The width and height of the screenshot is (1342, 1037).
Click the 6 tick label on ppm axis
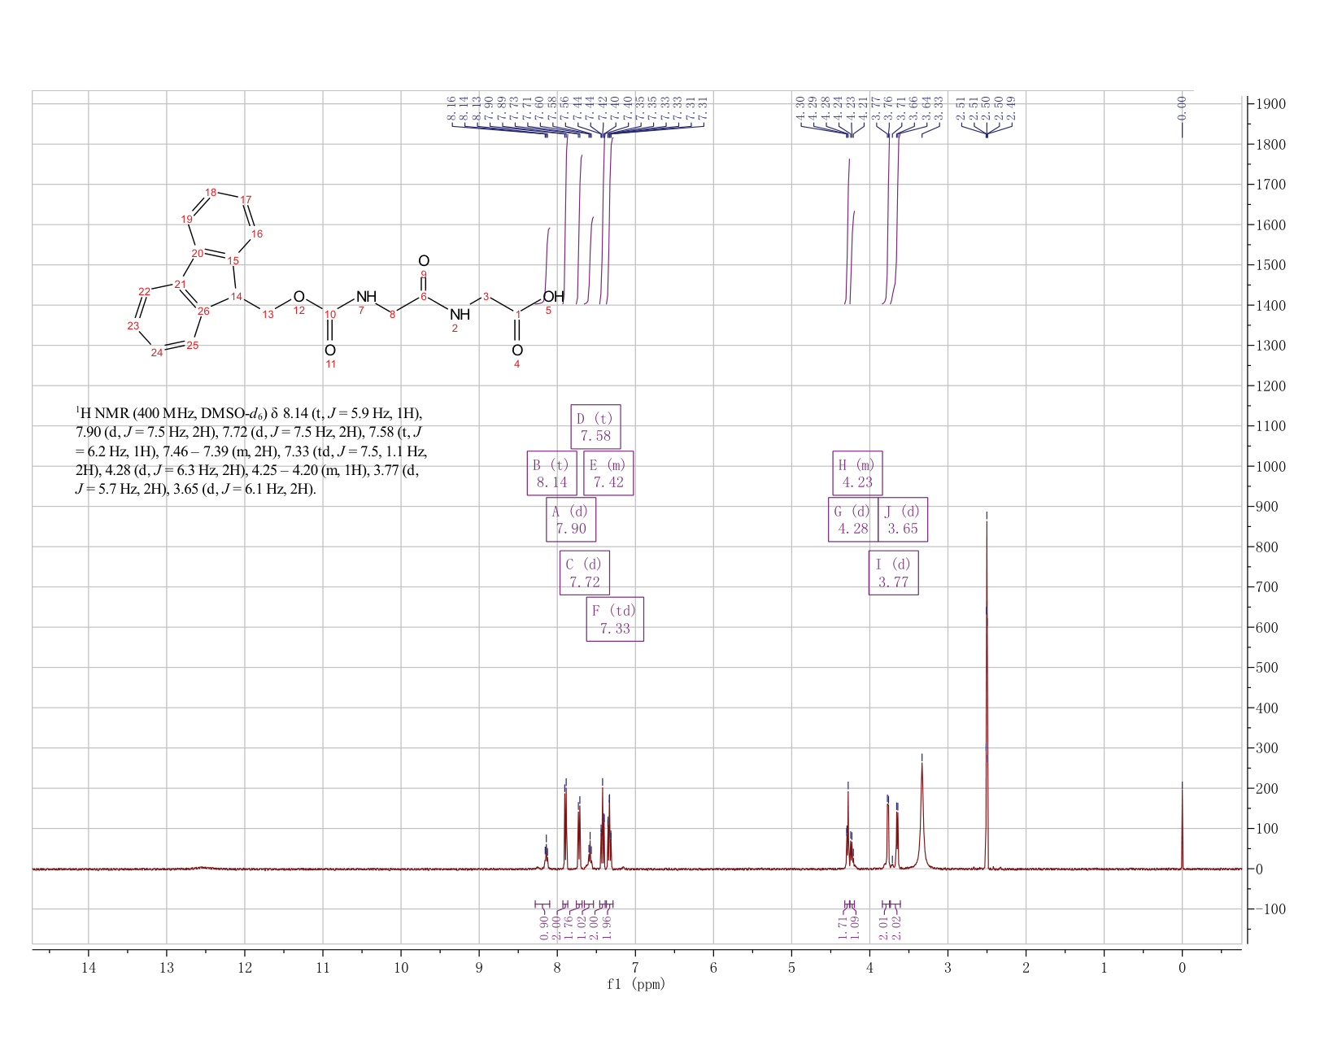(713, 967)
